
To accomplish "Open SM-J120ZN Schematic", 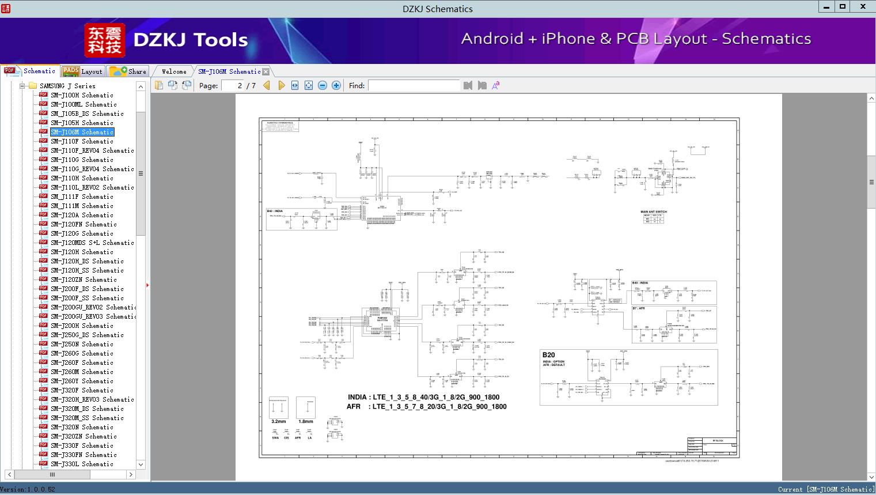I will [x=84, y=279].
